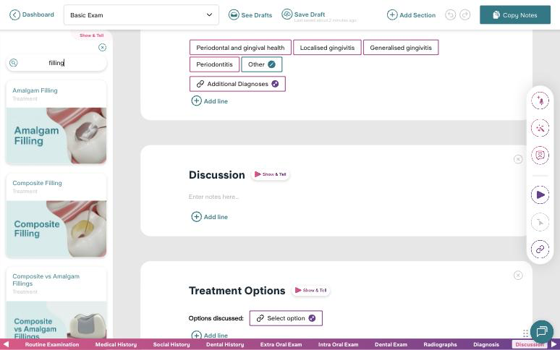Screen dimensions: 560x350
Task: Toggle the Other diagnosis option
Action: coord(261,64)
